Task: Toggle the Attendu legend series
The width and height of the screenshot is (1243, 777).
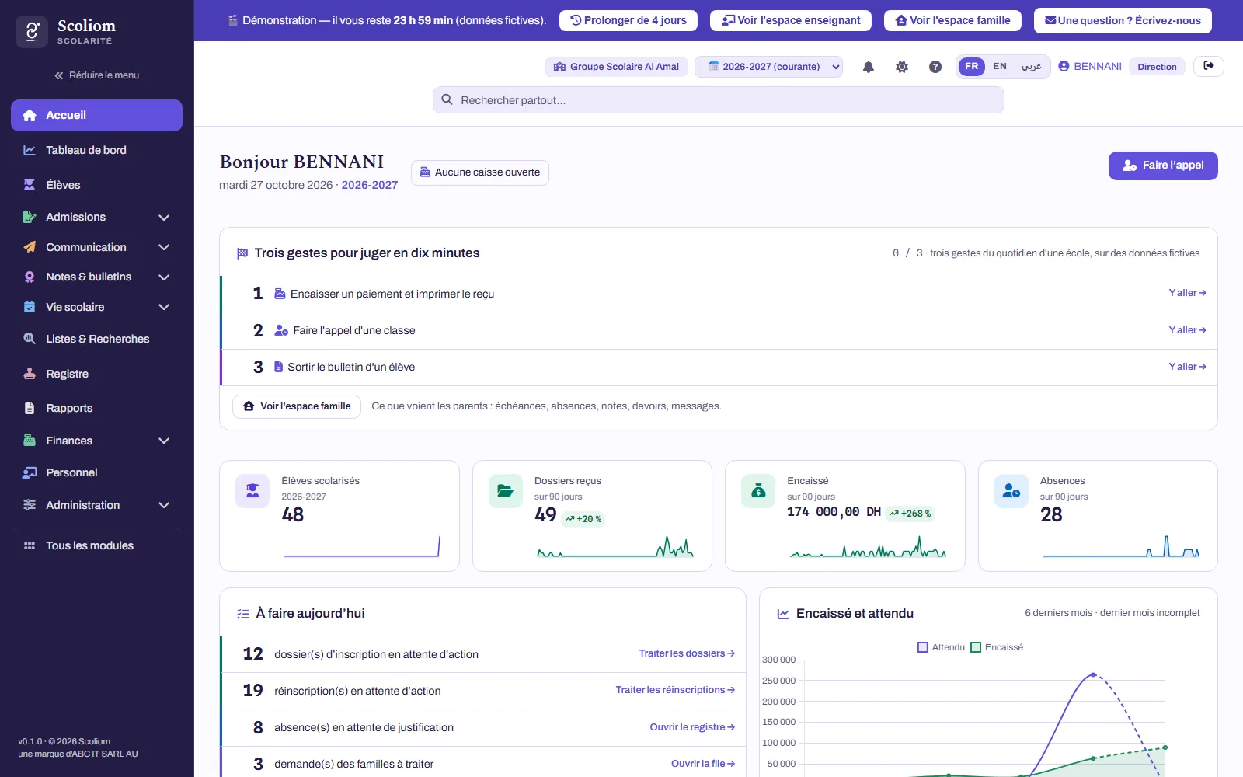Action: 941,647
